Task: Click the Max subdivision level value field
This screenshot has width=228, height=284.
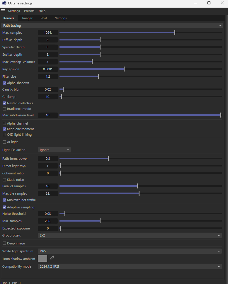Action: coord(48,115)
